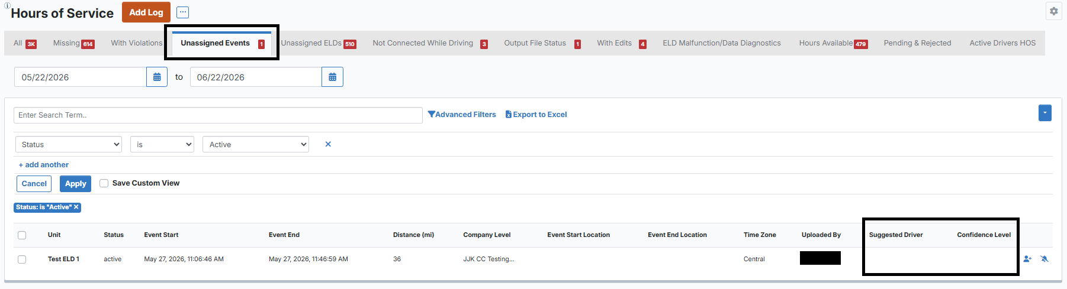Sort by Company Level column header
1067x289 pixels.
[487, 235]
